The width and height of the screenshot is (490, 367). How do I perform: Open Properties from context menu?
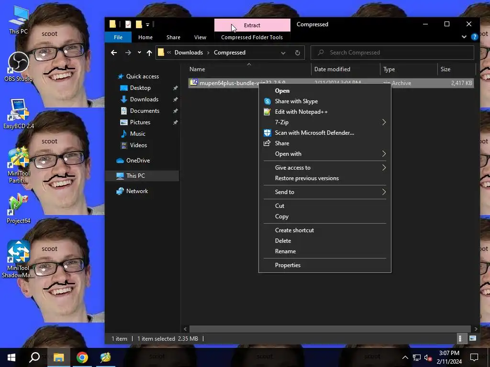point(325,265)
